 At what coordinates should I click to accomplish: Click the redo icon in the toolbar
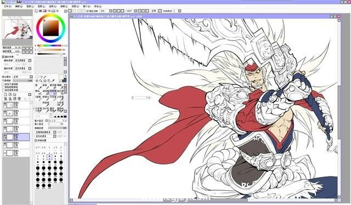pos(75,11)
